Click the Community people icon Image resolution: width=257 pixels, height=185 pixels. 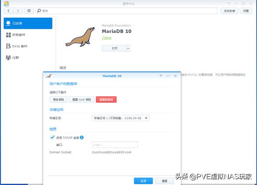8,57
